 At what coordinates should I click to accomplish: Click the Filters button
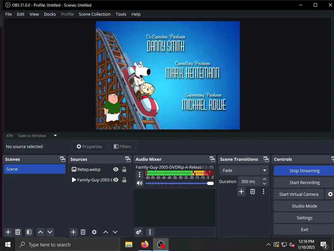[123, 146]
